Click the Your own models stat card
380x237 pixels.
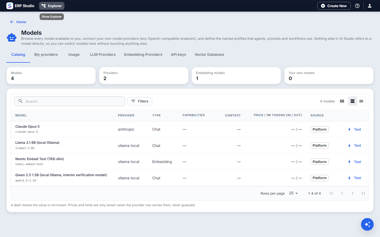[329, 76]
